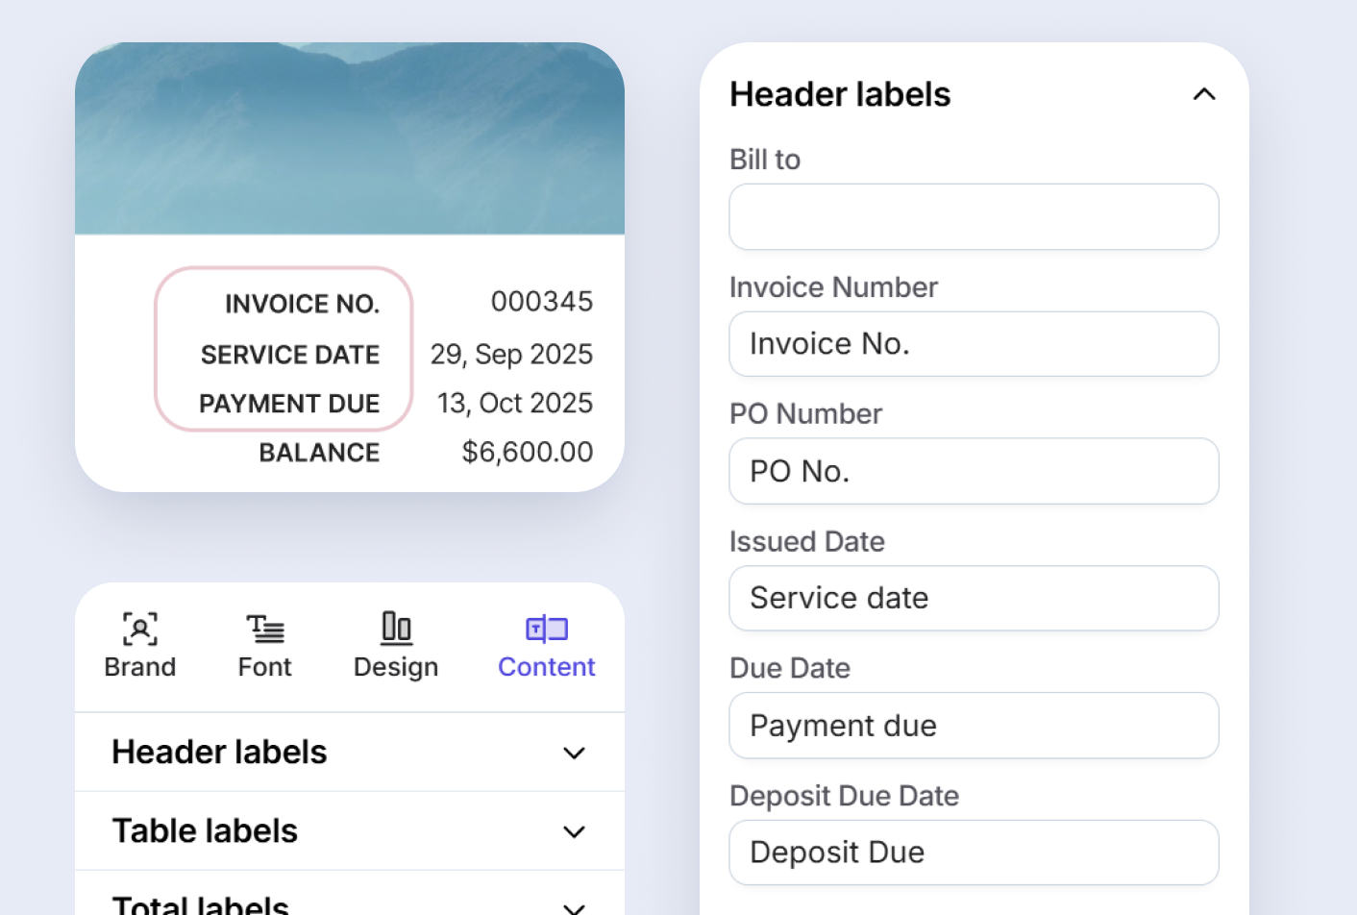This screenshot has height=915, width=1357.
Task: Click the Content tab icon
Action: (546, 630)
